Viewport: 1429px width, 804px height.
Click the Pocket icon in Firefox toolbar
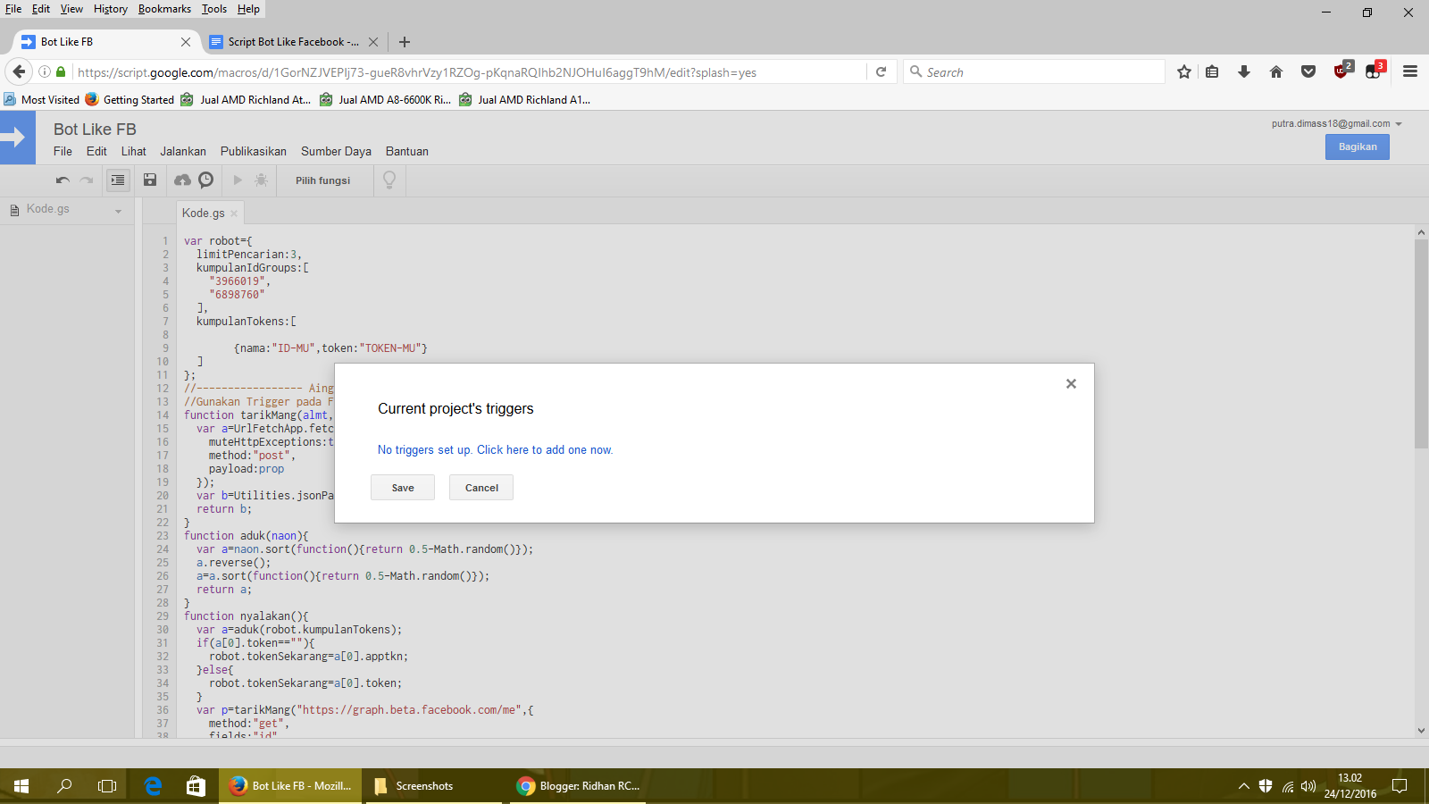click(1308, 72)
